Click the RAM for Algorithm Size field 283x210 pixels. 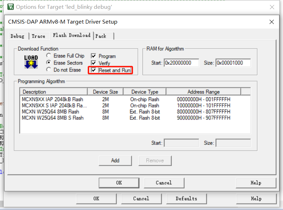point(233,63)
